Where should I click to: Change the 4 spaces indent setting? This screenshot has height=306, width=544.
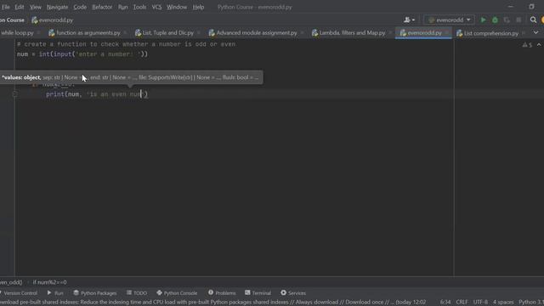(503, 303)
